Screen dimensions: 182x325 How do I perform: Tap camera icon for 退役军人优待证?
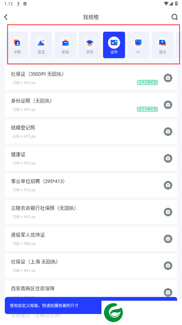click(x=168, y=239)
